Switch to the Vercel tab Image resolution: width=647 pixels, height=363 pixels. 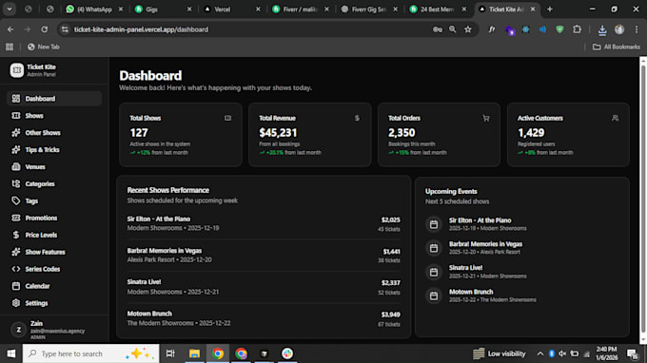tap(231, 10)
